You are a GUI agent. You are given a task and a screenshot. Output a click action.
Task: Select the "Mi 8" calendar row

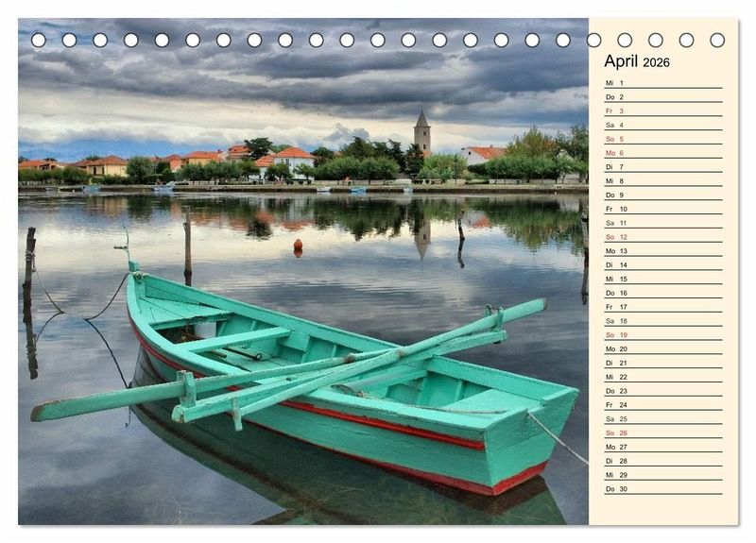(x=663, y=180)
